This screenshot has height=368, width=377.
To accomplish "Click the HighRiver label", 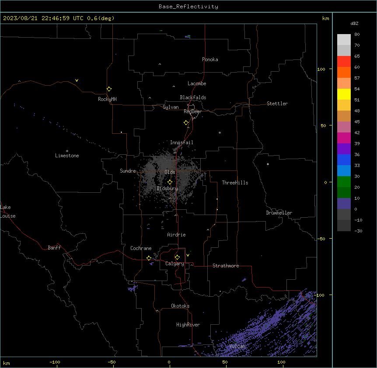I will (188, 325).
